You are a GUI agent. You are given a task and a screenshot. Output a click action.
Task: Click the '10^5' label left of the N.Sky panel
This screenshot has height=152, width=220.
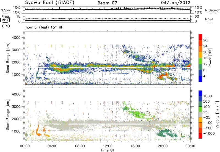(x=17, y=8)
